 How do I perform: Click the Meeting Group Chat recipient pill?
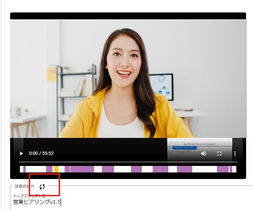(x=184, y=148)
